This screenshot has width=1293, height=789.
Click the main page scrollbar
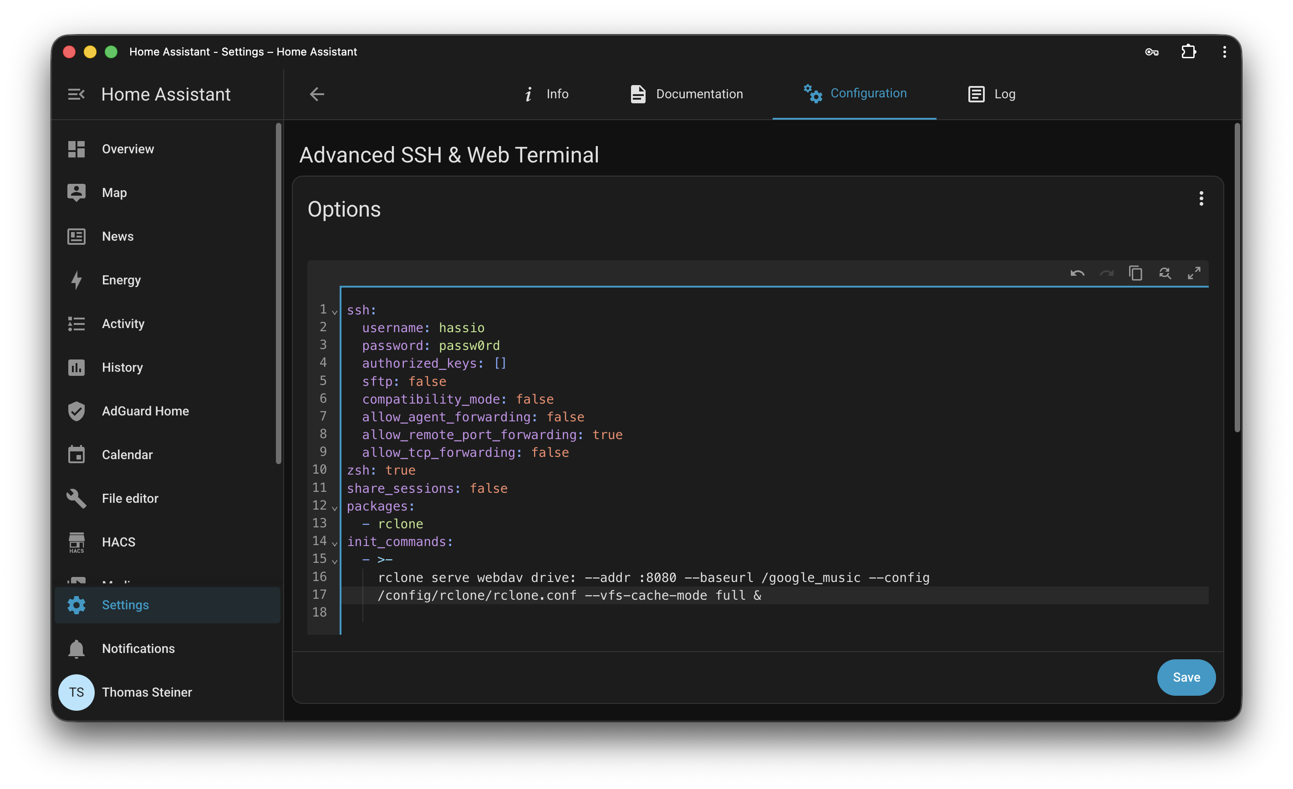click(1237, 278)
